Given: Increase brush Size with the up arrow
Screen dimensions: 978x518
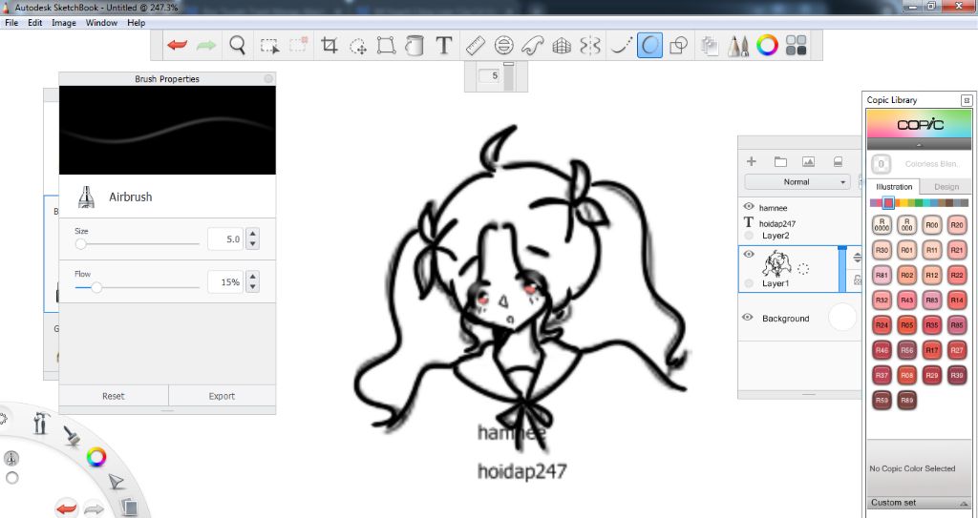Looking at the screenshot, I should (252, 234).
